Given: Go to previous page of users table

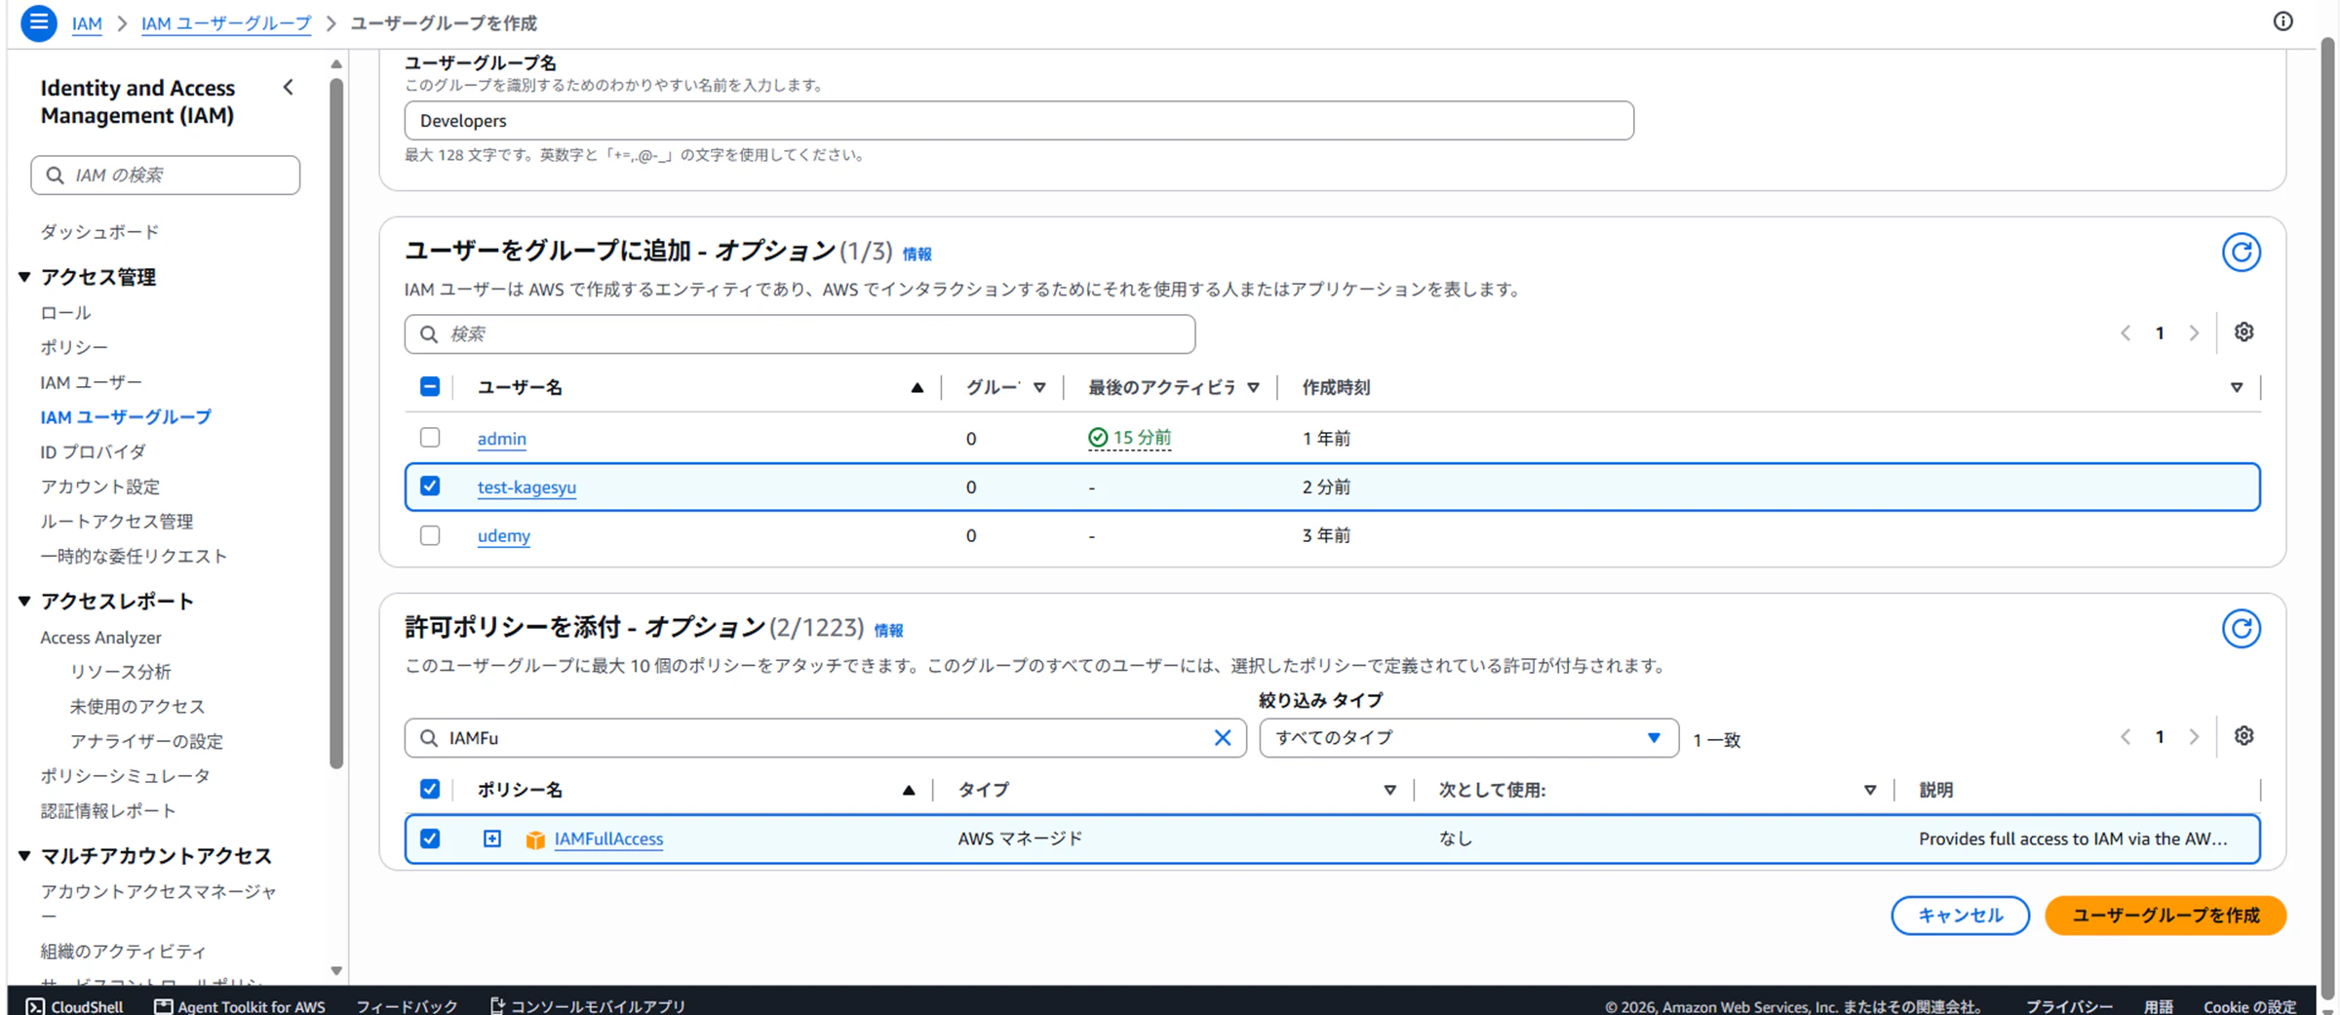Looking at the screenshot, I should click(2126, 333).
